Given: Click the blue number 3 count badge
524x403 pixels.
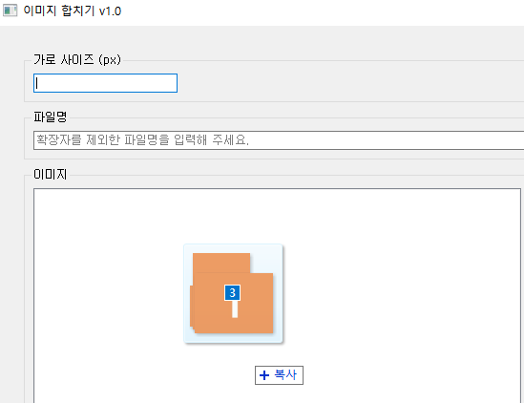Looking at the screenshot, I should [232, 292].
